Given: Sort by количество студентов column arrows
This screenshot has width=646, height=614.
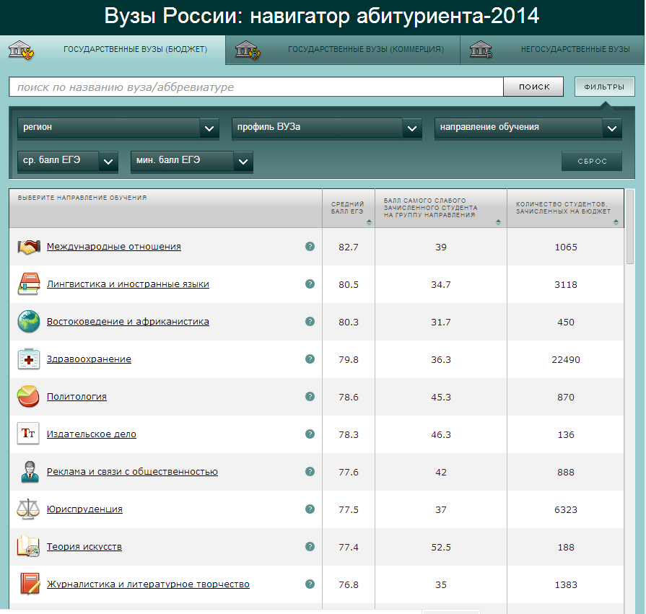Looking at the screenshot, I should tap(616, 222).
